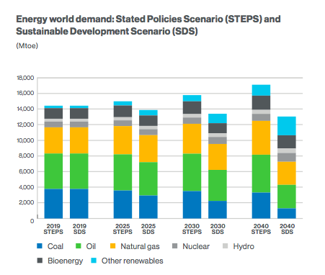Select the Natural gas legend swatch

(x=112, y=246)
